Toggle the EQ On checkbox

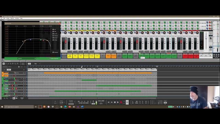(53, 34)
